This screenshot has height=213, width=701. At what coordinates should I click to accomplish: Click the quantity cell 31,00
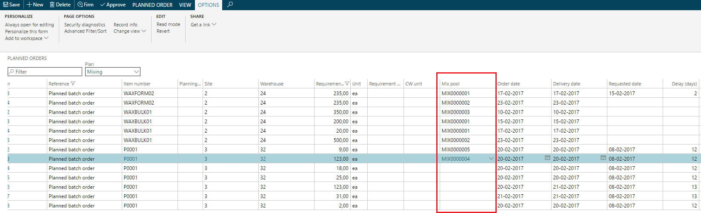342,196
